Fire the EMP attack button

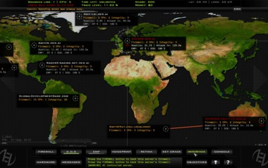click(x=96, y=152)
